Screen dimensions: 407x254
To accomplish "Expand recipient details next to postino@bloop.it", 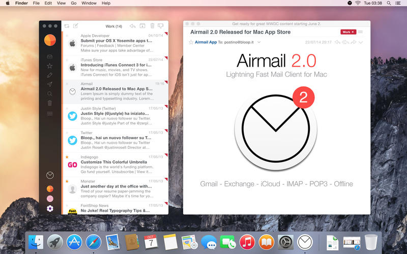I will [259, 42].
